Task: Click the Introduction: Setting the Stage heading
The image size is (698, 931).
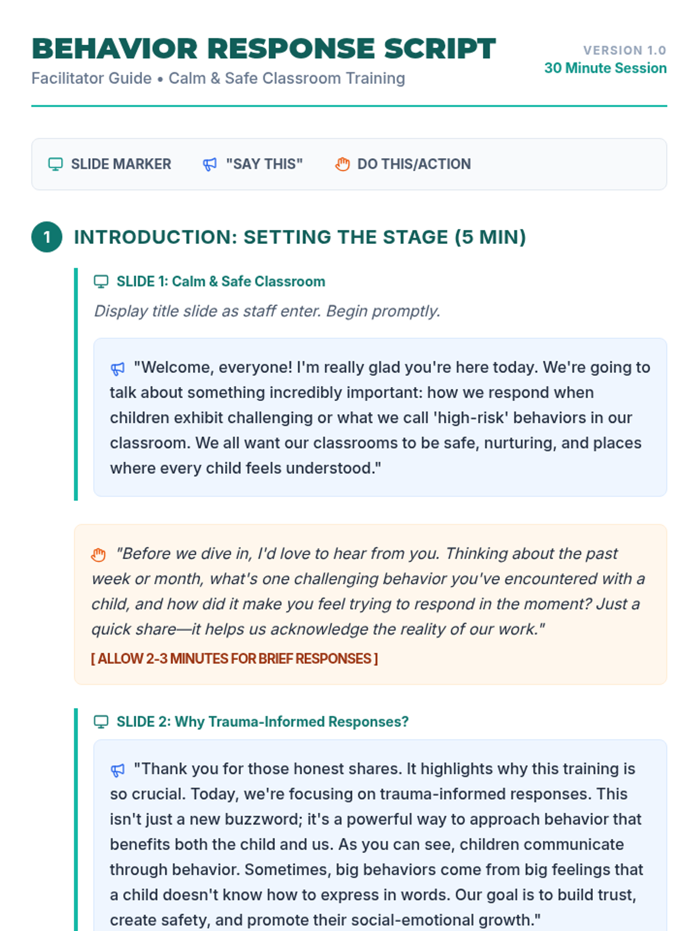Action: tap(300, 237)
